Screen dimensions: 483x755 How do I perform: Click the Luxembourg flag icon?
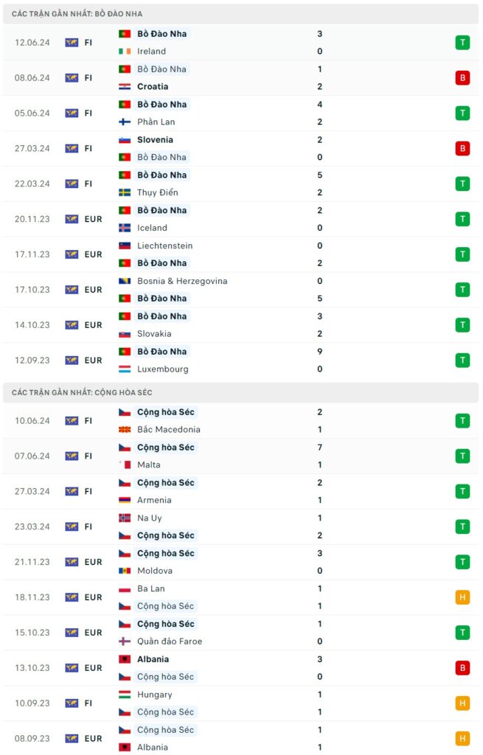(125, 369)
